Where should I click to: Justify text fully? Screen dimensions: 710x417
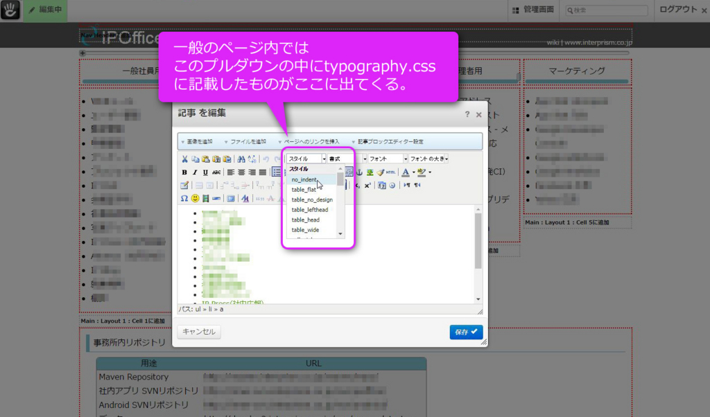263,172
